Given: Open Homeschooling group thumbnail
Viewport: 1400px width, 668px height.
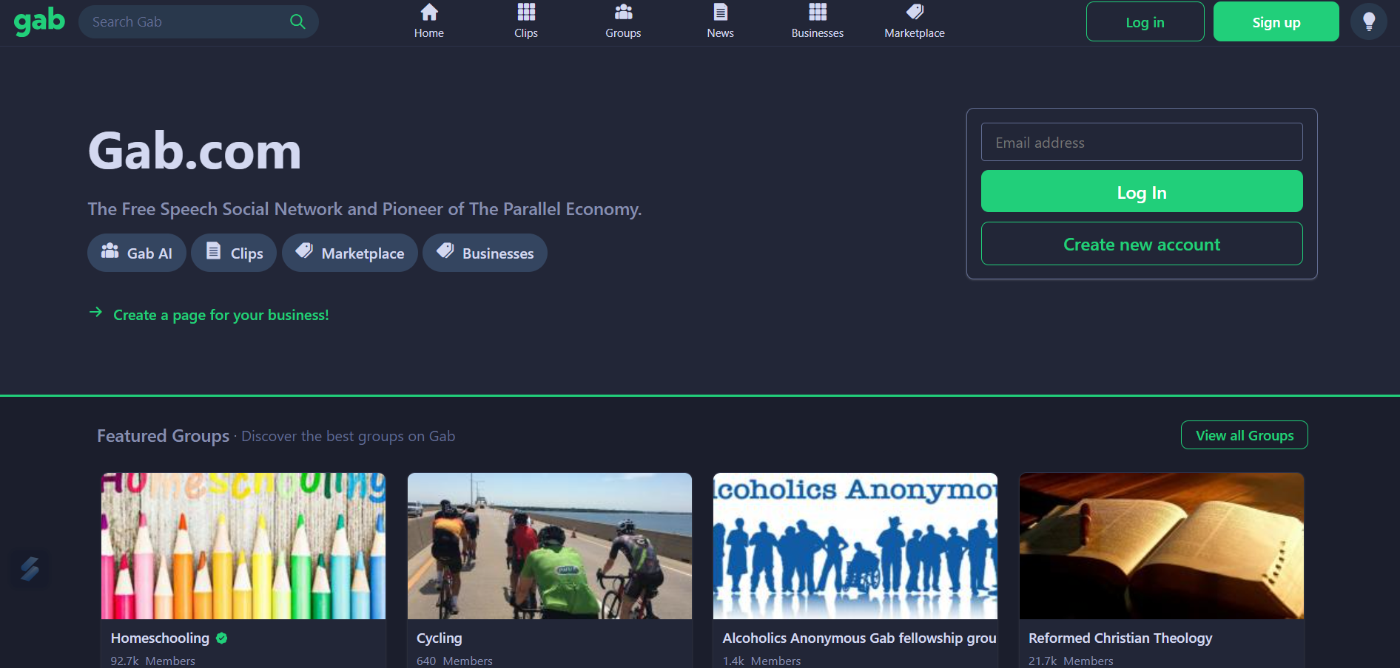Looking at the screenshot, I should tap(243, 546).
